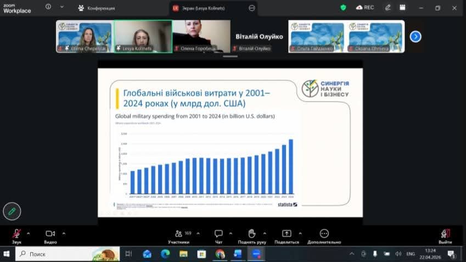Expand the share options arrow next to Поделиться

coord(300,233)
